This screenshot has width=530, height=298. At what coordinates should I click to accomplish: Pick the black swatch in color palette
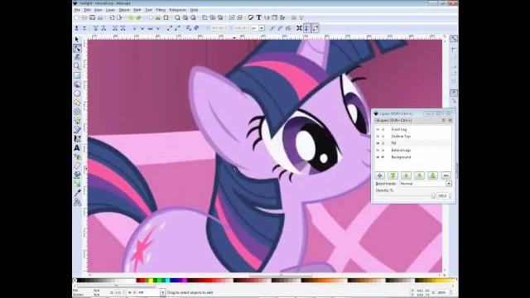click(x=79, y=281)
